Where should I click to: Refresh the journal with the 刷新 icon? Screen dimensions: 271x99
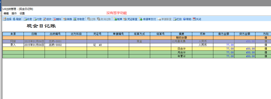point(17,19)
